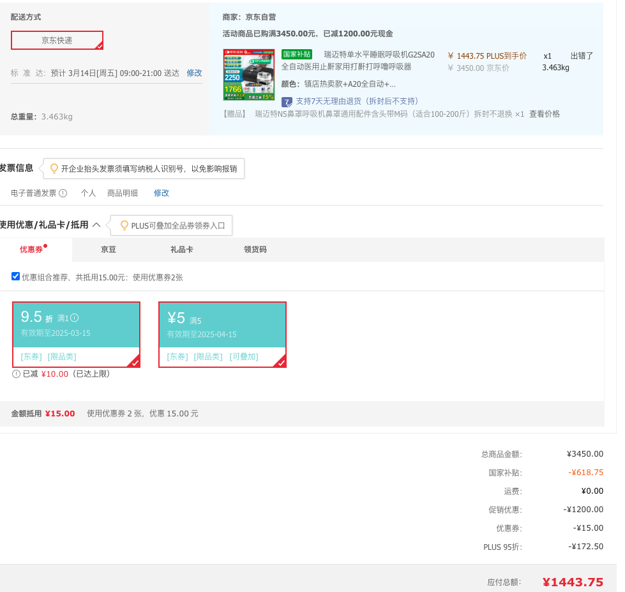Click the 电子普通发票 info icon

click(x=63, y=194)
